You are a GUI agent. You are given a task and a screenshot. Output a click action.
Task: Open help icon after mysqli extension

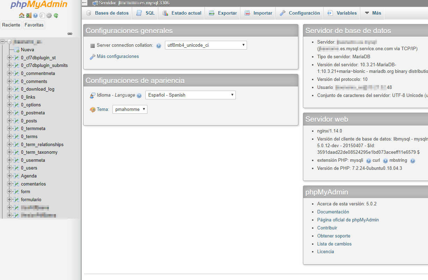[369, 161]
